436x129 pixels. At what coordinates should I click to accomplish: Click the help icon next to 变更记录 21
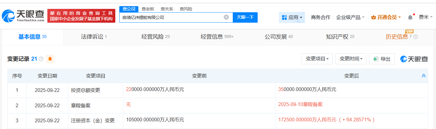(41, 59)
